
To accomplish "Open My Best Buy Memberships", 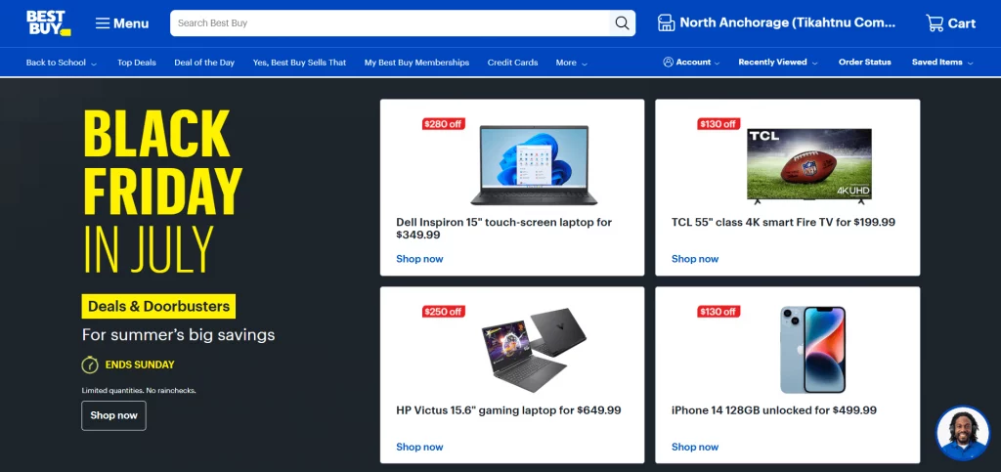I will point(416,63).
